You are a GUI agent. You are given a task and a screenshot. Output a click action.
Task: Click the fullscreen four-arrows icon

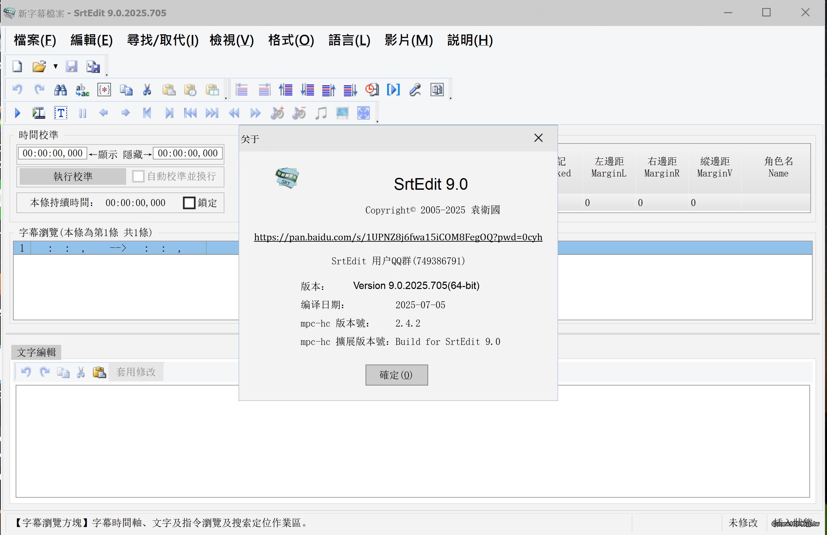click(x=364, y=113)
